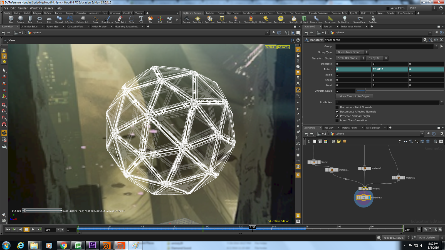Select the transform2 node in the network editor
This screenshot has width=445, height=250.
tap(364, 198)
